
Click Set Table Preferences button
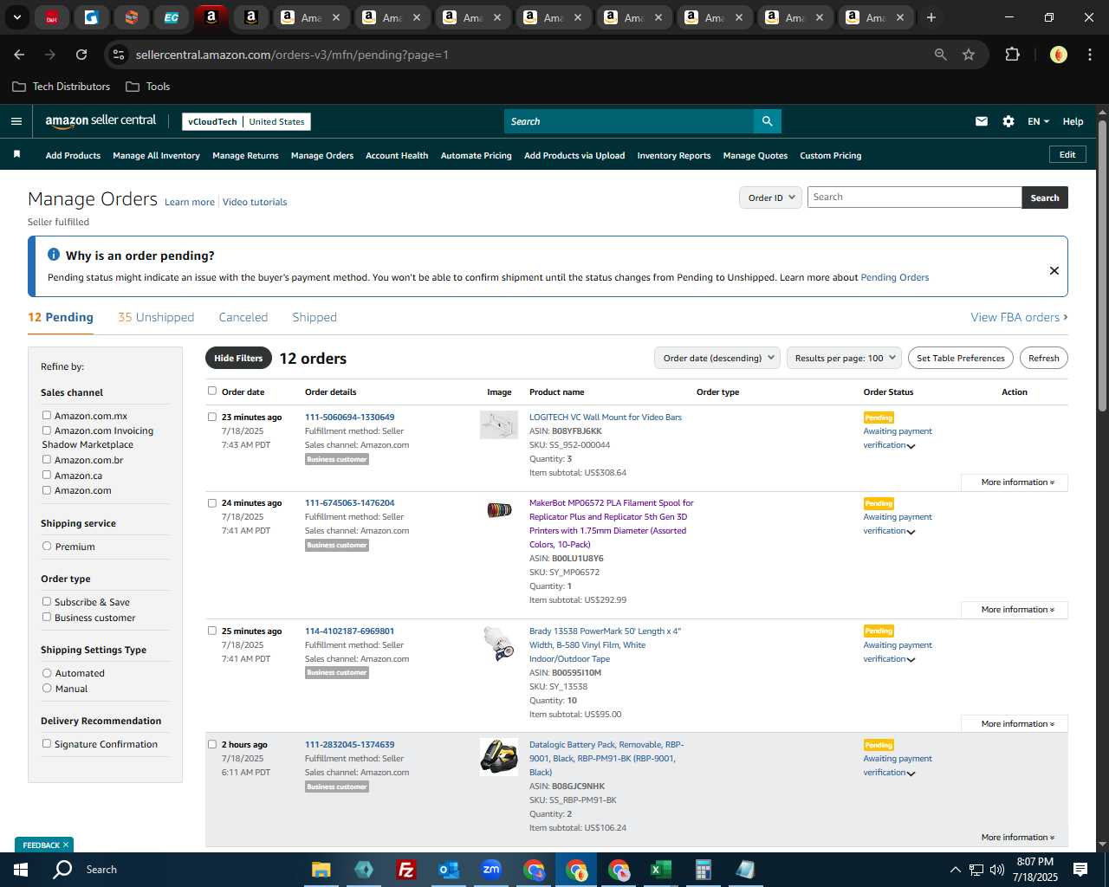pos(960,358)
